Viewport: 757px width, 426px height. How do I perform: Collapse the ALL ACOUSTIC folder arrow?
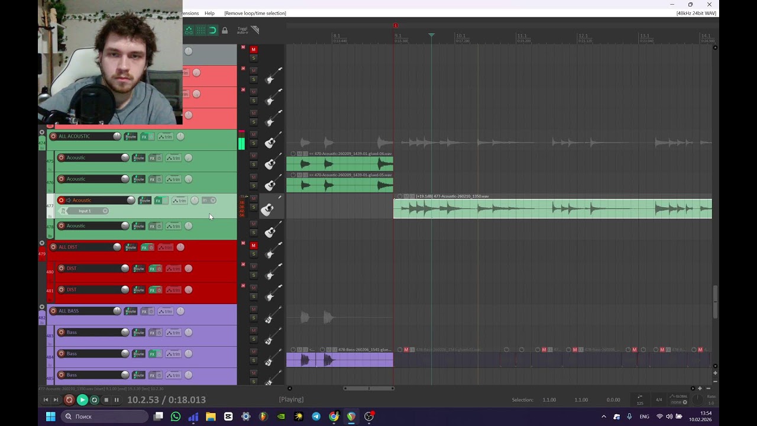tap(42, 133)
